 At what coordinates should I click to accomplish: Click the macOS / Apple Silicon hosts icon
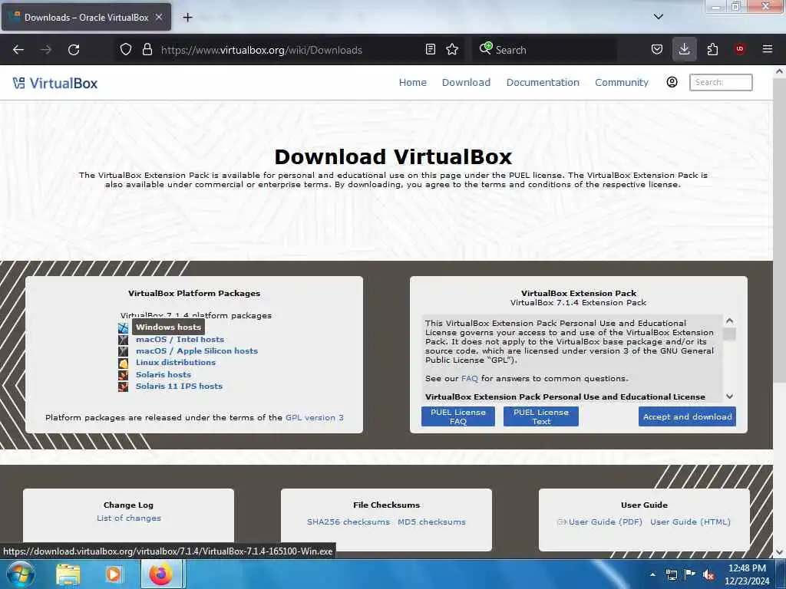point(124,351)
